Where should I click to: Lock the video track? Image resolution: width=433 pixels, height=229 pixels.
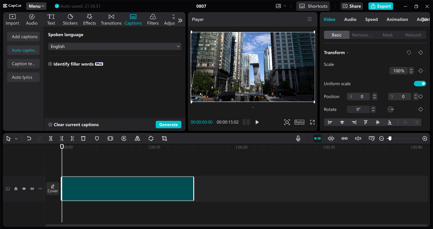[x=16, y=189]
